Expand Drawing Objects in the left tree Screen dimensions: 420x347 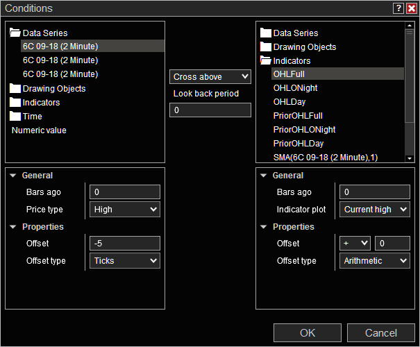point(54,89)
